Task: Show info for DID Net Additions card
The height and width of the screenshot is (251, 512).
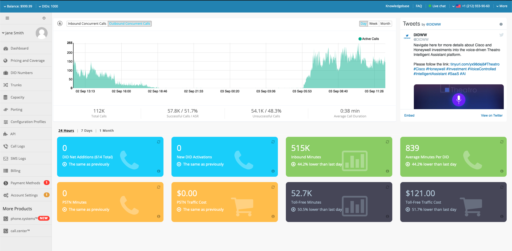Action: 159,171
